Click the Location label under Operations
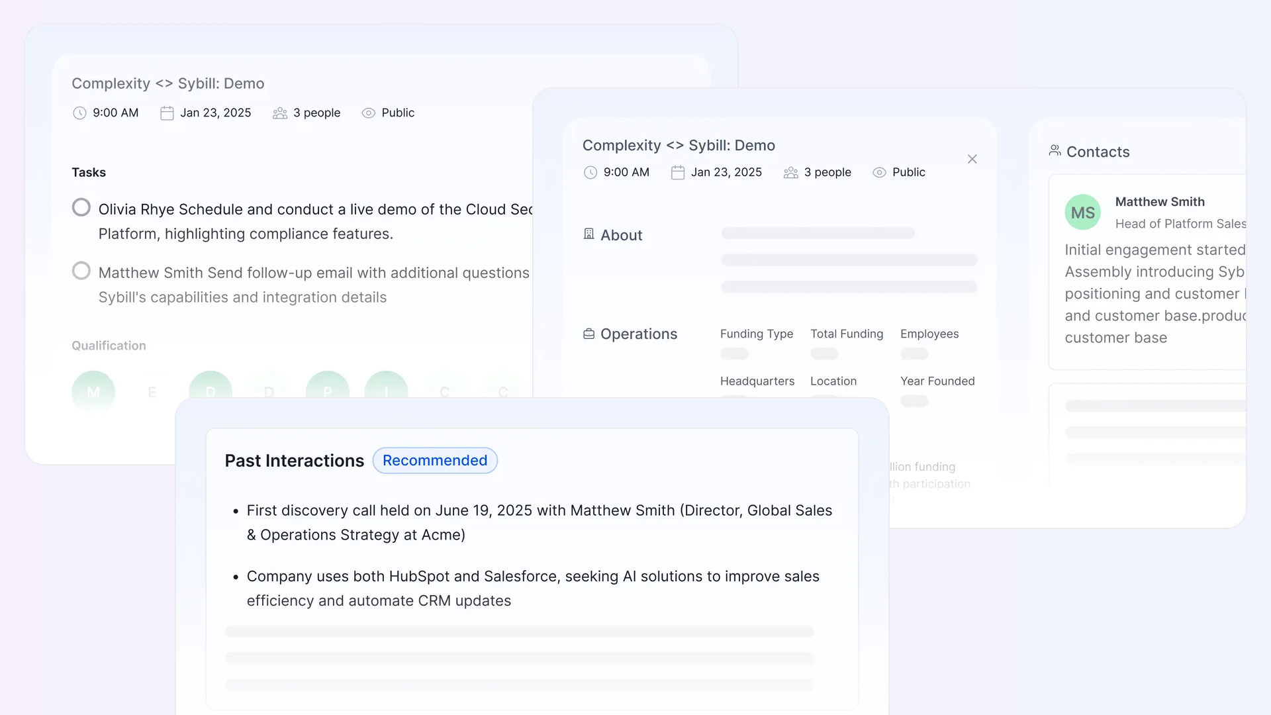Viewport: 1271px width, 715px height. click(833, 381)
